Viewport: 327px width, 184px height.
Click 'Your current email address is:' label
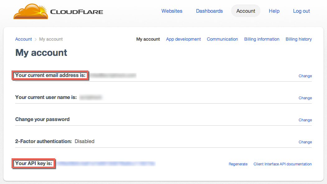click(50, 75)
